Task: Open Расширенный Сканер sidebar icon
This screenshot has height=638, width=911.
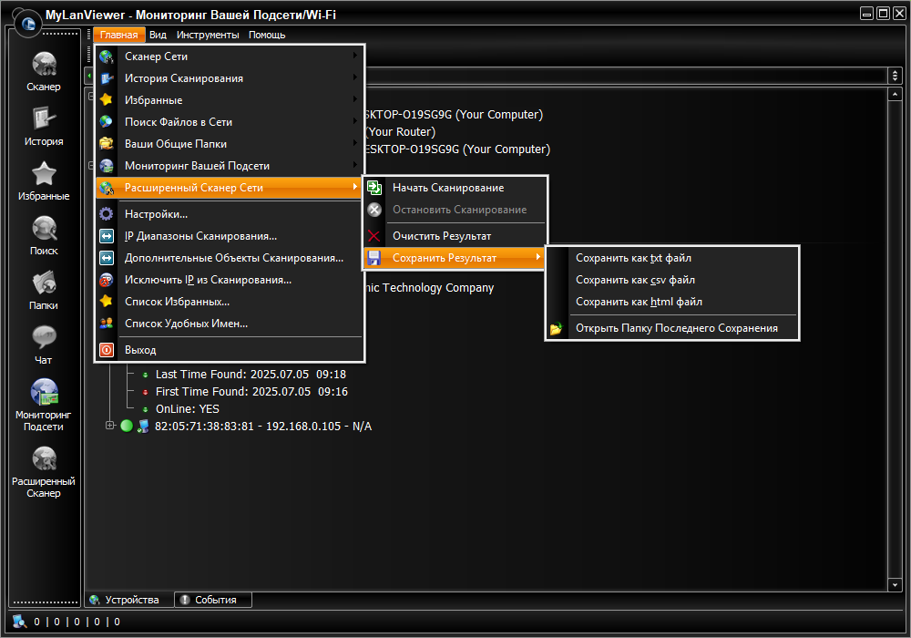Action: pos(44,471)
